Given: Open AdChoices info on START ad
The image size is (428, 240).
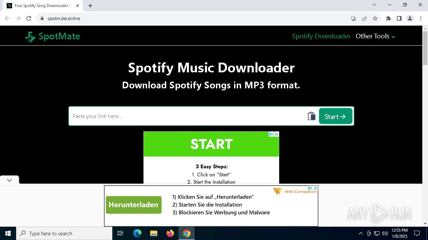Looking at the screenshot, I should pyautogui.click(x=271, y=134).
